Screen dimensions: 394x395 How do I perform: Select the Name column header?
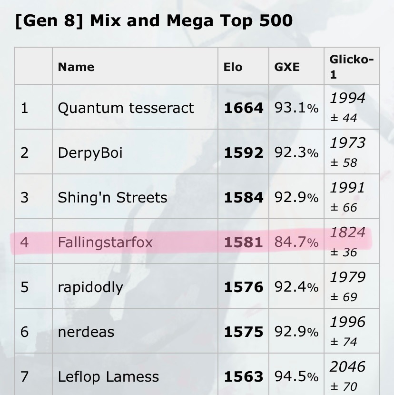[x=76, y=67]
